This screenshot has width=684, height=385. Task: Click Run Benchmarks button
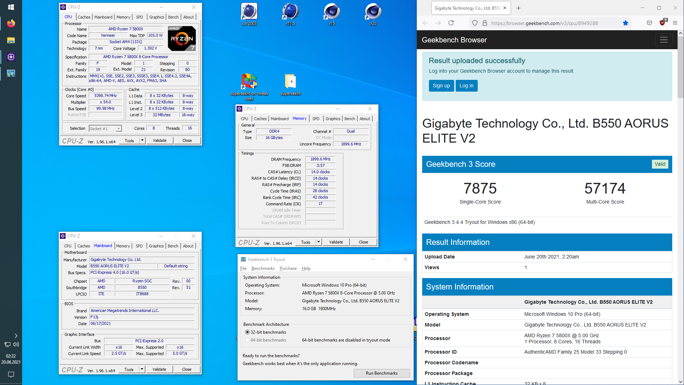(x=382, y=373)
